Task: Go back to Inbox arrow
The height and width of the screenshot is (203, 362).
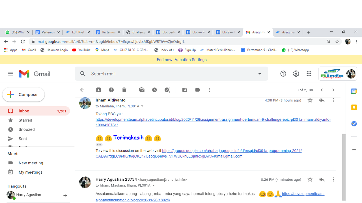Action: [82, 90]
